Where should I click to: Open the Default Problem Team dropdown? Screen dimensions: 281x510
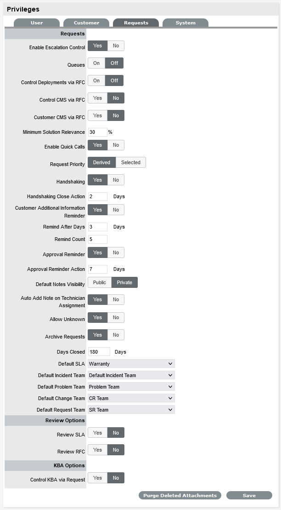click(x=131, y=387)
